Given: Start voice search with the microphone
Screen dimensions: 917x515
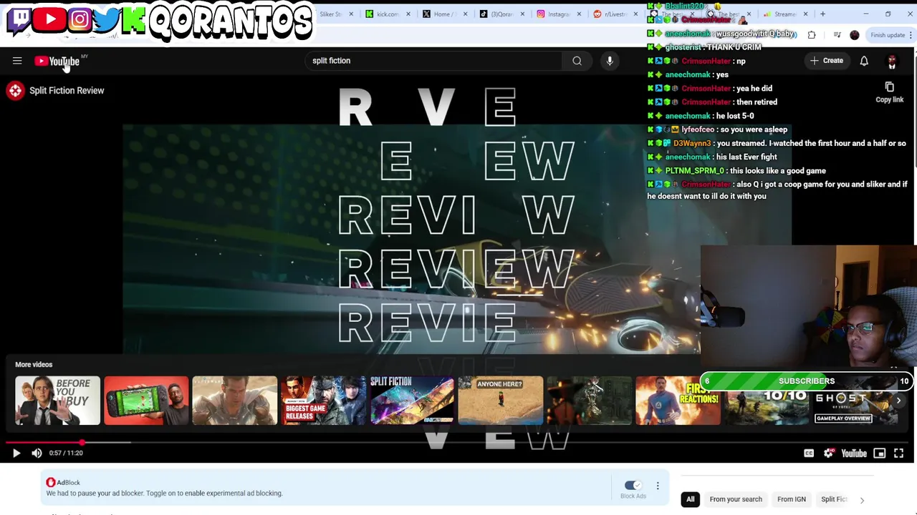Looking at the screenshot, I should tap(610, 61).
